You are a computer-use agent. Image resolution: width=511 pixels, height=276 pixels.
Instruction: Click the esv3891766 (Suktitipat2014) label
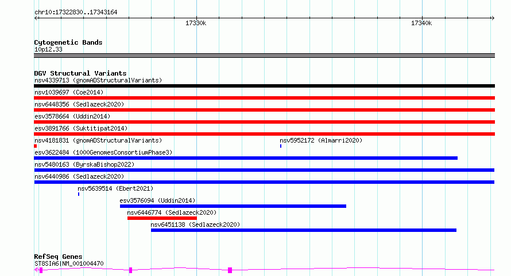[81, 128]
